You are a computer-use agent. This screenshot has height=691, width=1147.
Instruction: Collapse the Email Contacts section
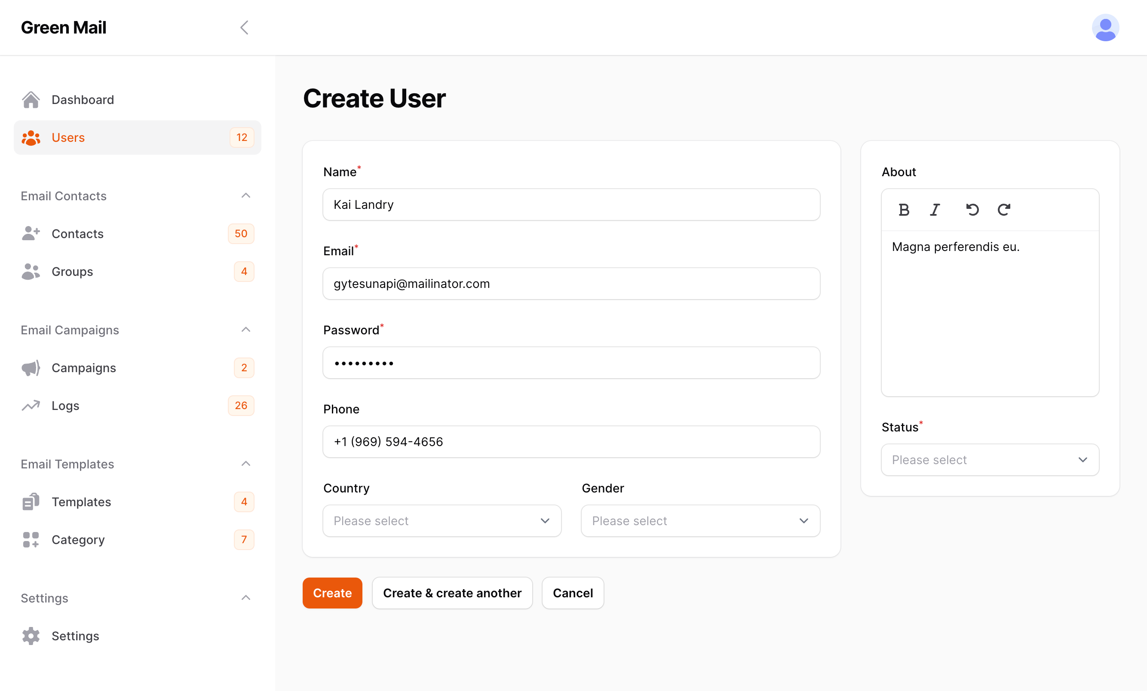(245, 196)
